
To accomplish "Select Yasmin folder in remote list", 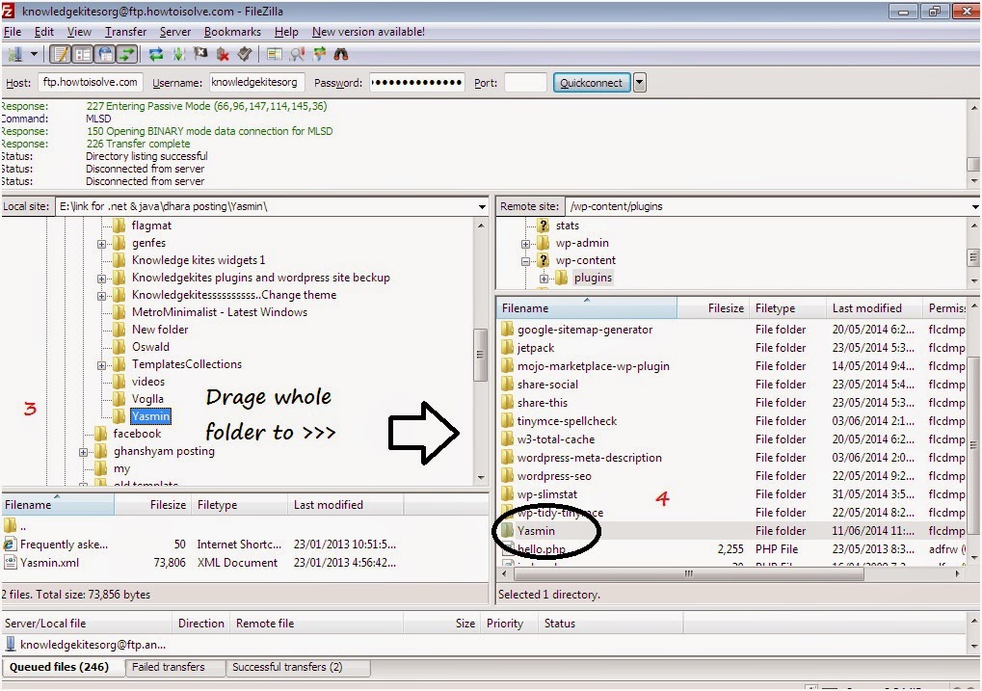I will coord(536,531).
